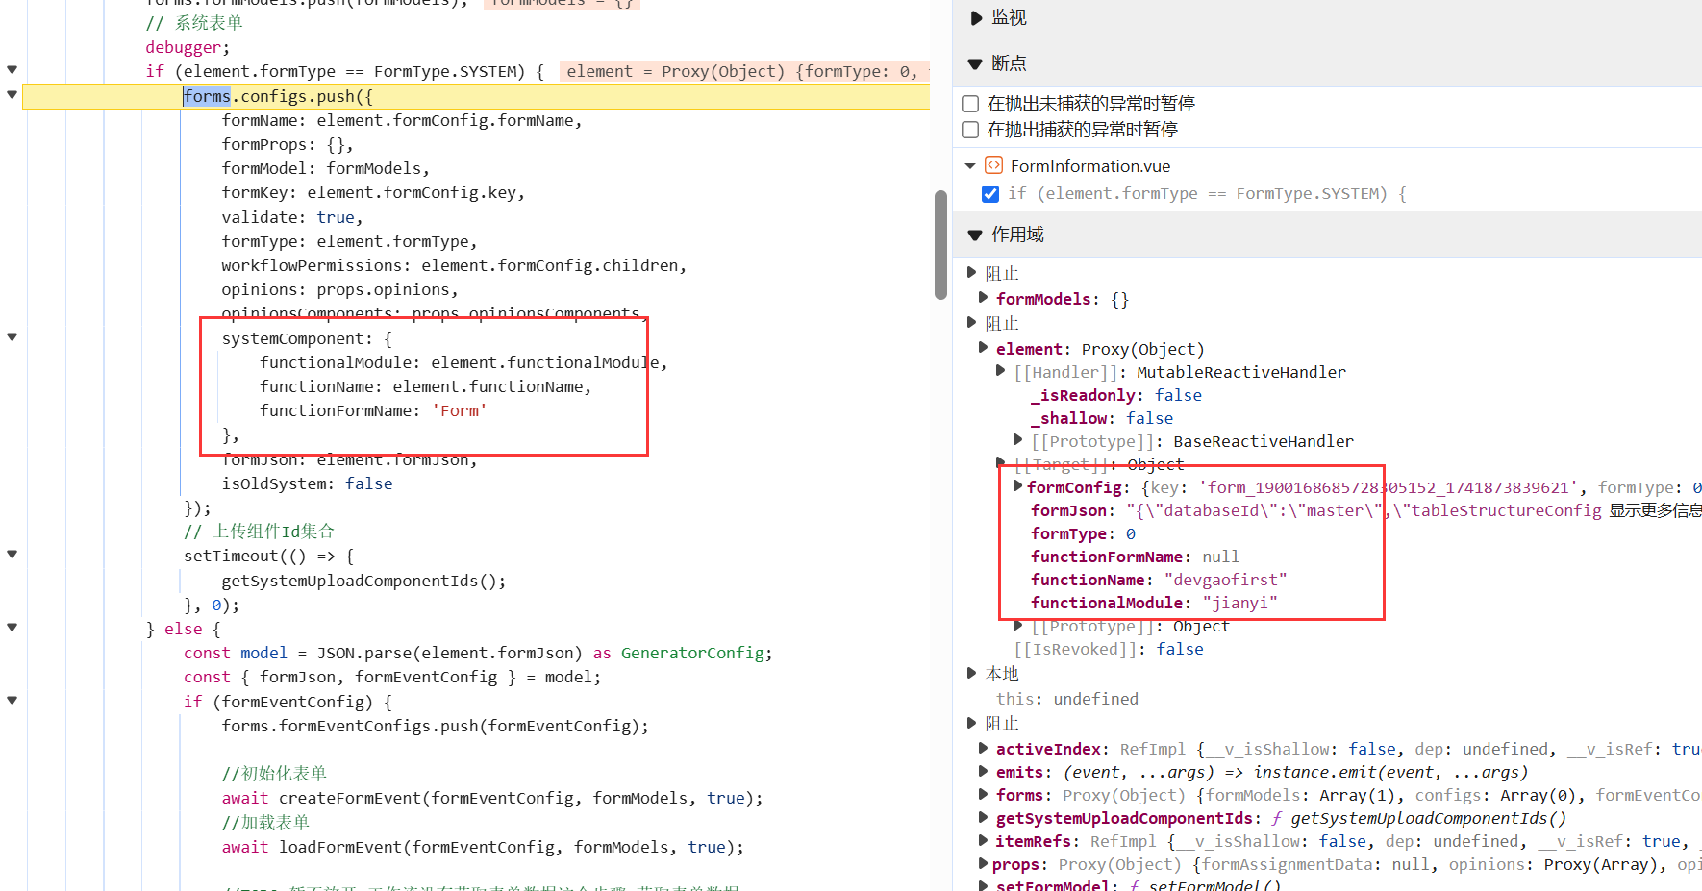Fold the systemComponent block in the gutter
The image size is (1702, 891).
click(x=13, y=336)
